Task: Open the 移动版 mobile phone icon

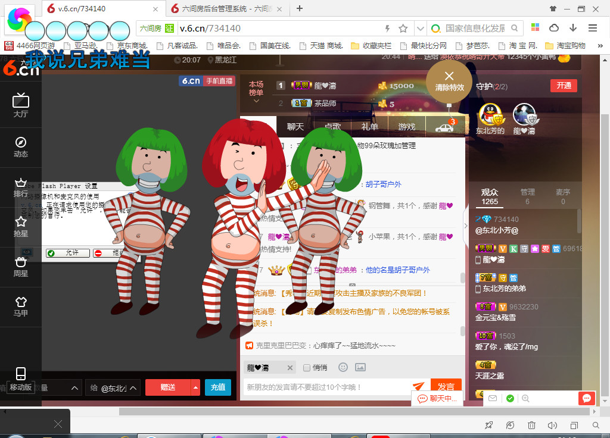Action: click(x=21, y=379)
